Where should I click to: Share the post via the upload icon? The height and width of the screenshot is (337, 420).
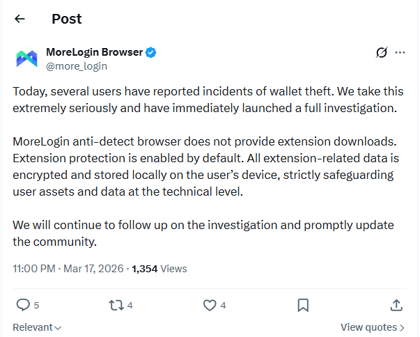click(x=396, y=305)
